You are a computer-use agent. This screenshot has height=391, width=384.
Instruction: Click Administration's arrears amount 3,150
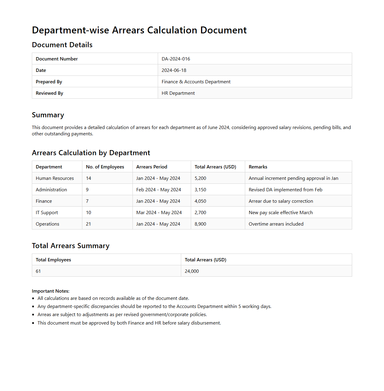point(200,190)
